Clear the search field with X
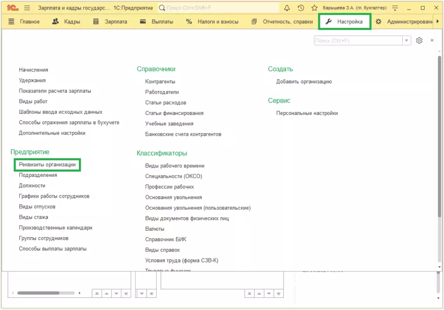Viewport: 444px width, 310px height. (x=406, y=40)
